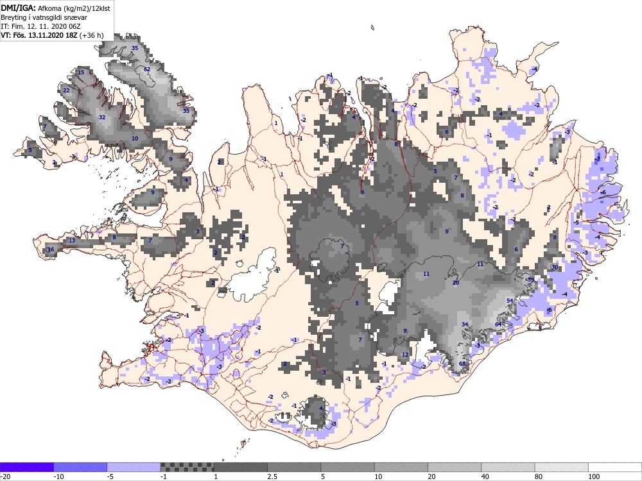
Task: Click map value 30 in the east
Action: (555, 267)
